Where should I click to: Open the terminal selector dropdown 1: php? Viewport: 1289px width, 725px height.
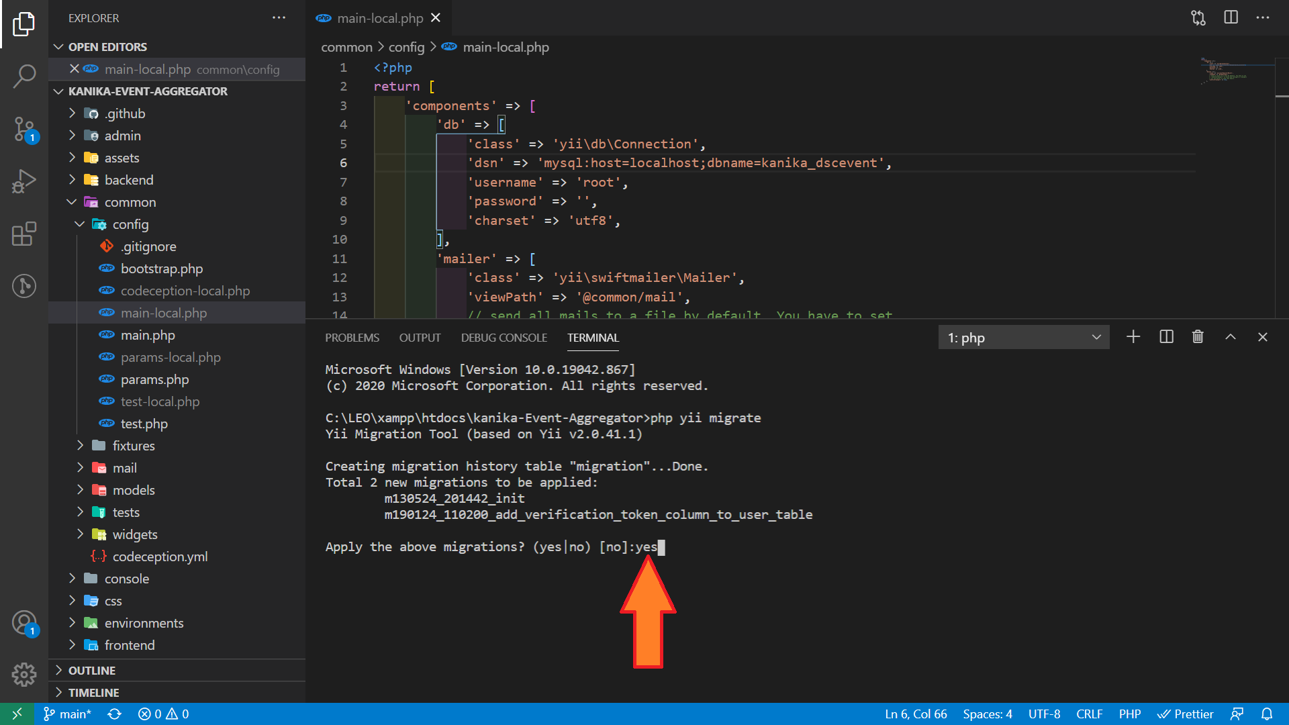pos(1023,338)
